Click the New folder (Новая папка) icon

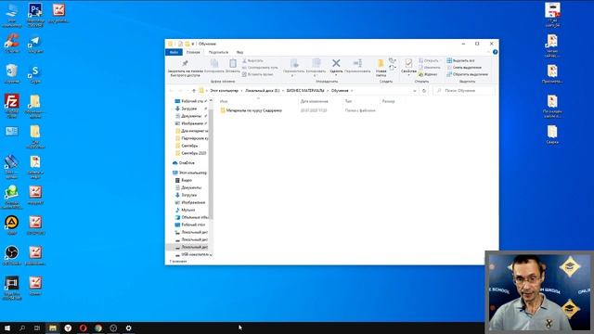(x=381, y=63)
